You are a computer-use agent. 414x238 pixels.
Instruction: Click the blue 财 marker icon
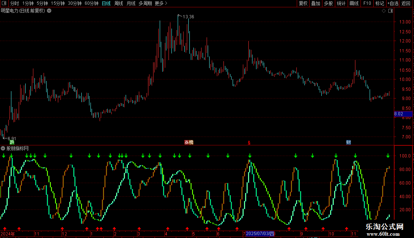[x=348, y=142]
